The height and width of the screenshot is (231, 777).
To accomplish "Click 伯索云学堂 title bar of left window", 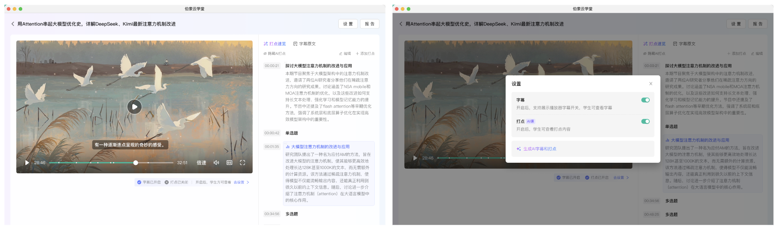I will (x=195, y=9).
